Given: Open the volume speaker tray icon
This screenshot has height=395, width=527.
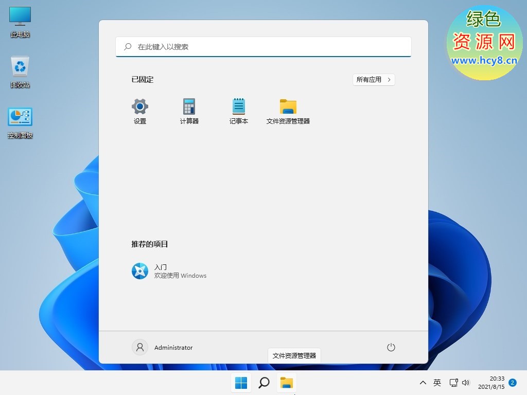Looking at the screenshot, I should 465,383.
